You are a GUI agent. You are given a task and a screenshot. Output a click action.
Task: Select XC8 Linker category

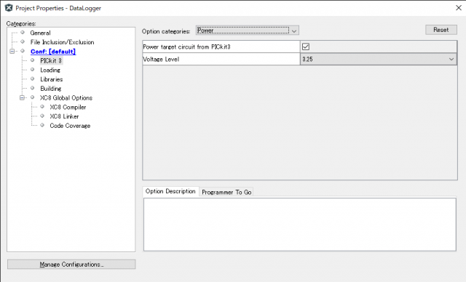64,116
